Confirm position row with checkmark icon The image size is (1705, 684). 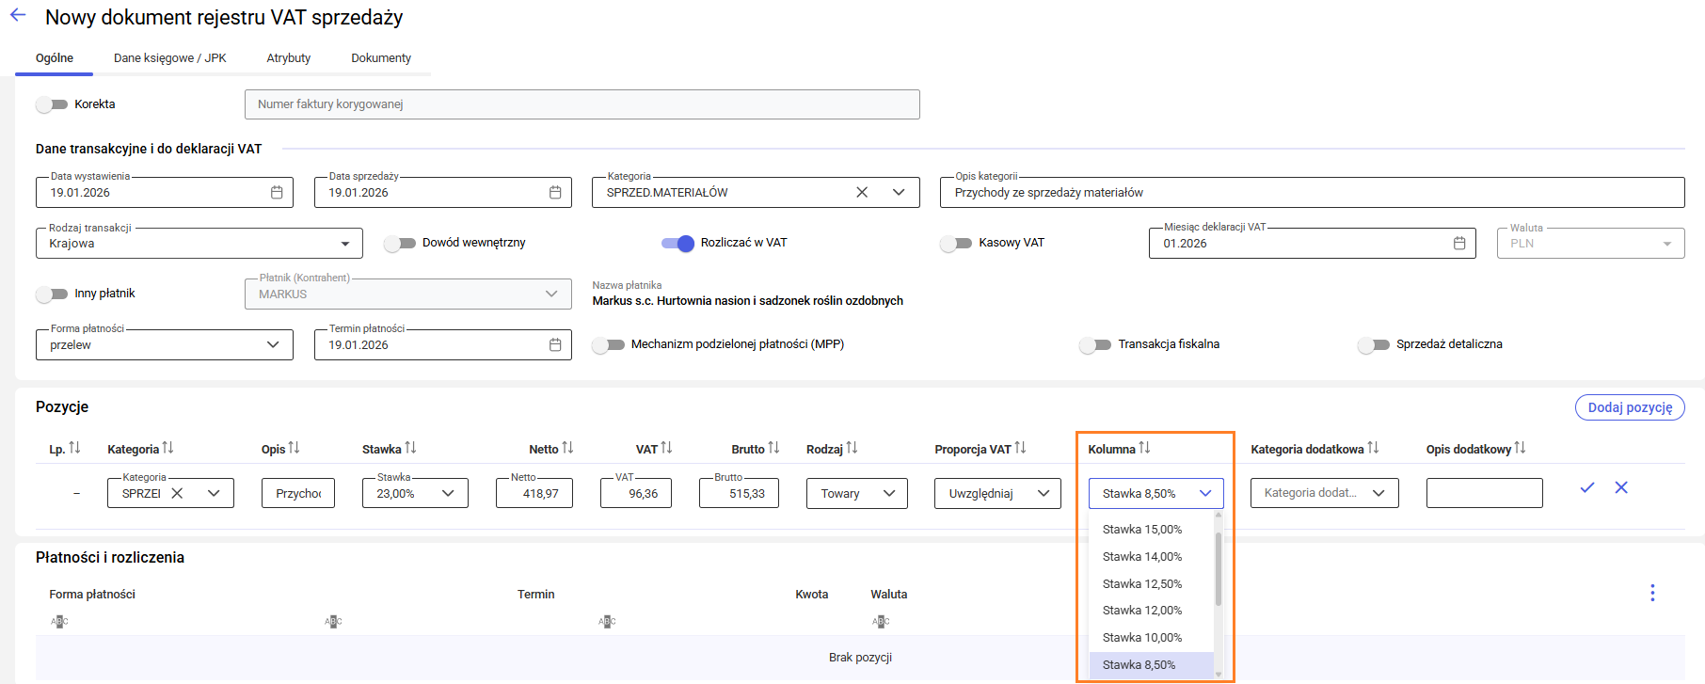1587,487
